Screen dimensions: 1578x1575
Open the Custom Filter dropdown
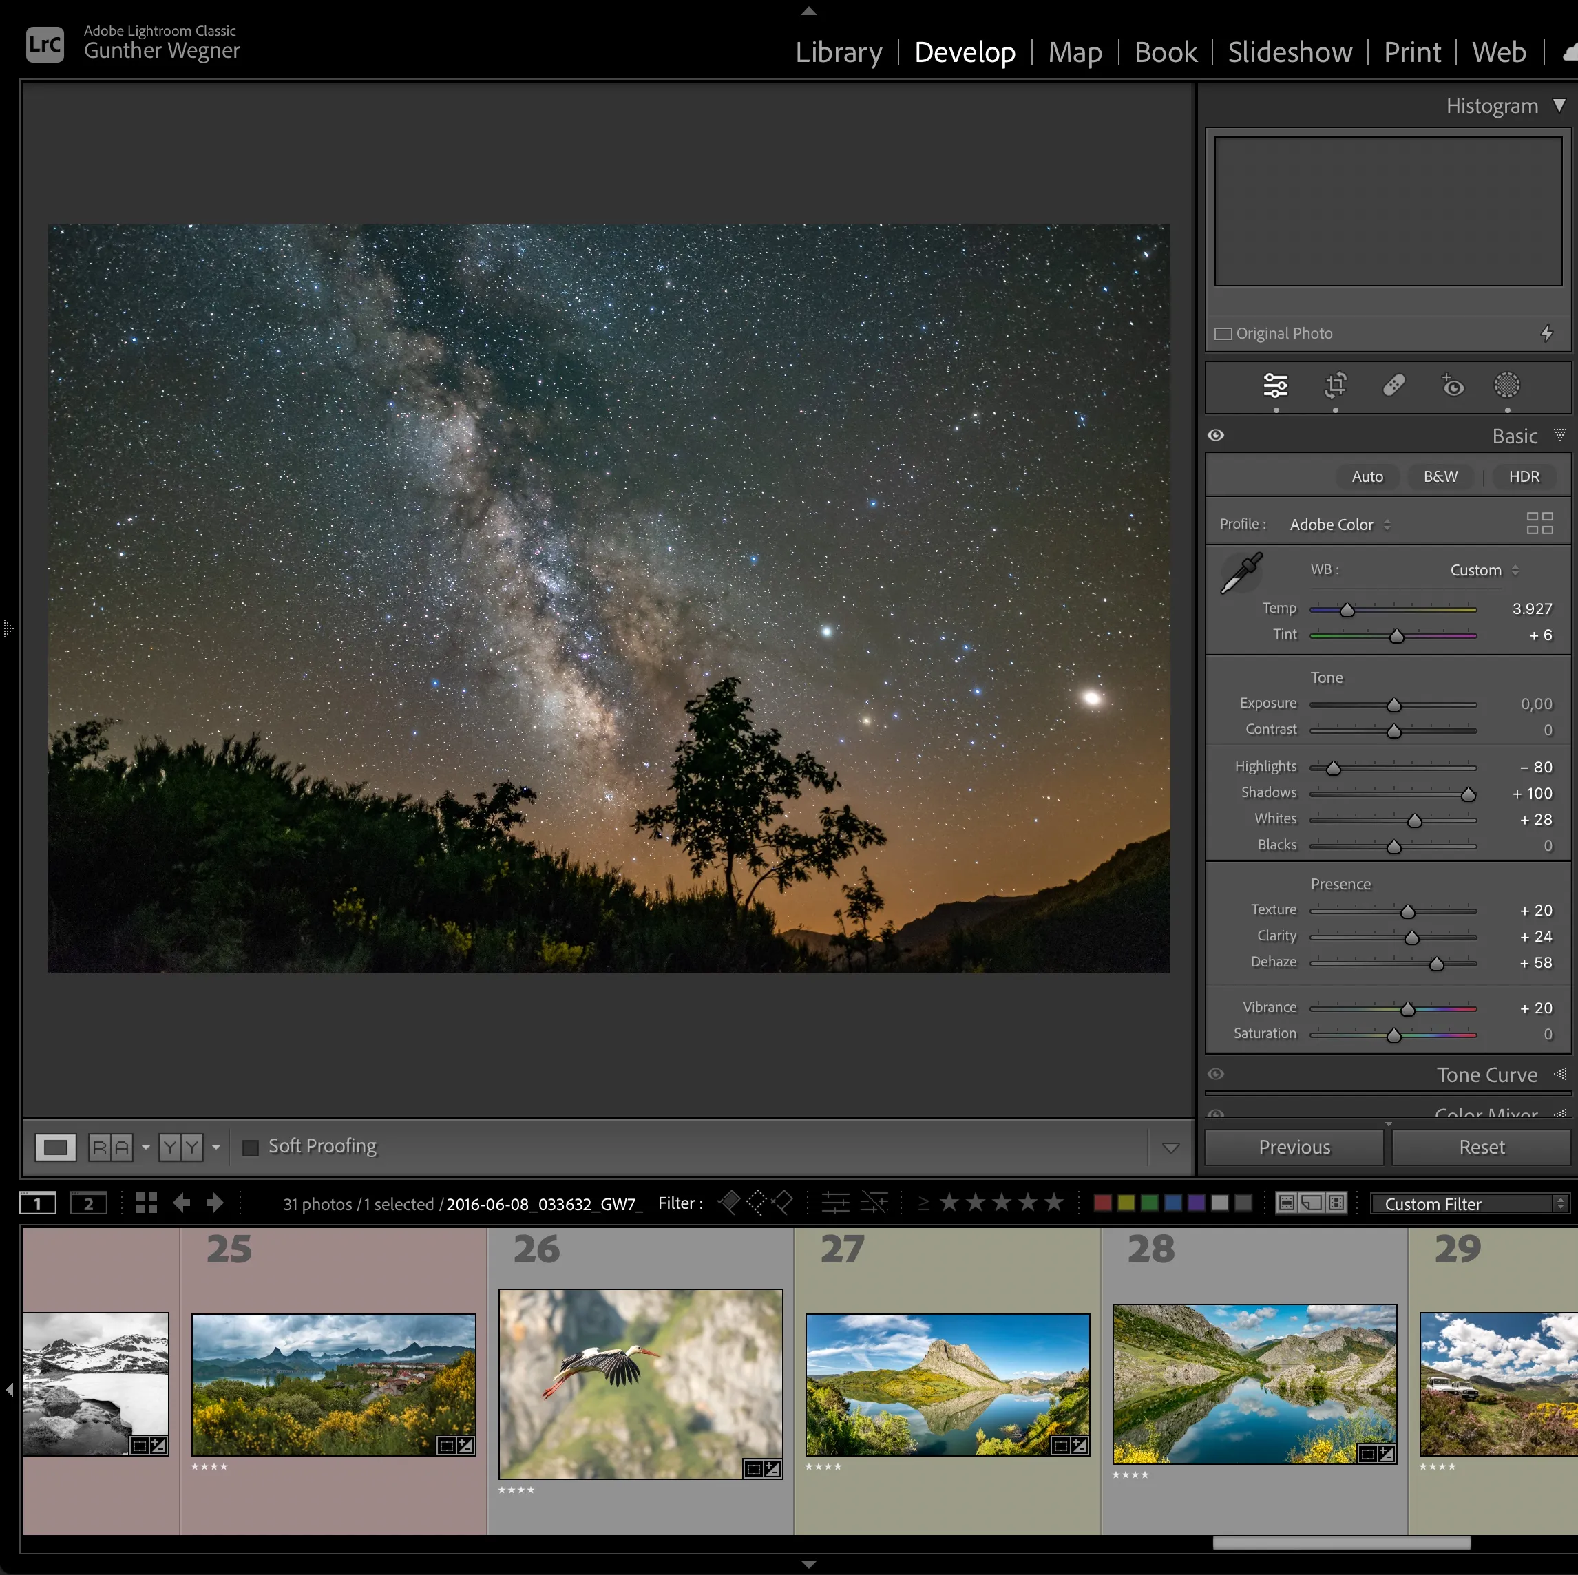1469,1203
